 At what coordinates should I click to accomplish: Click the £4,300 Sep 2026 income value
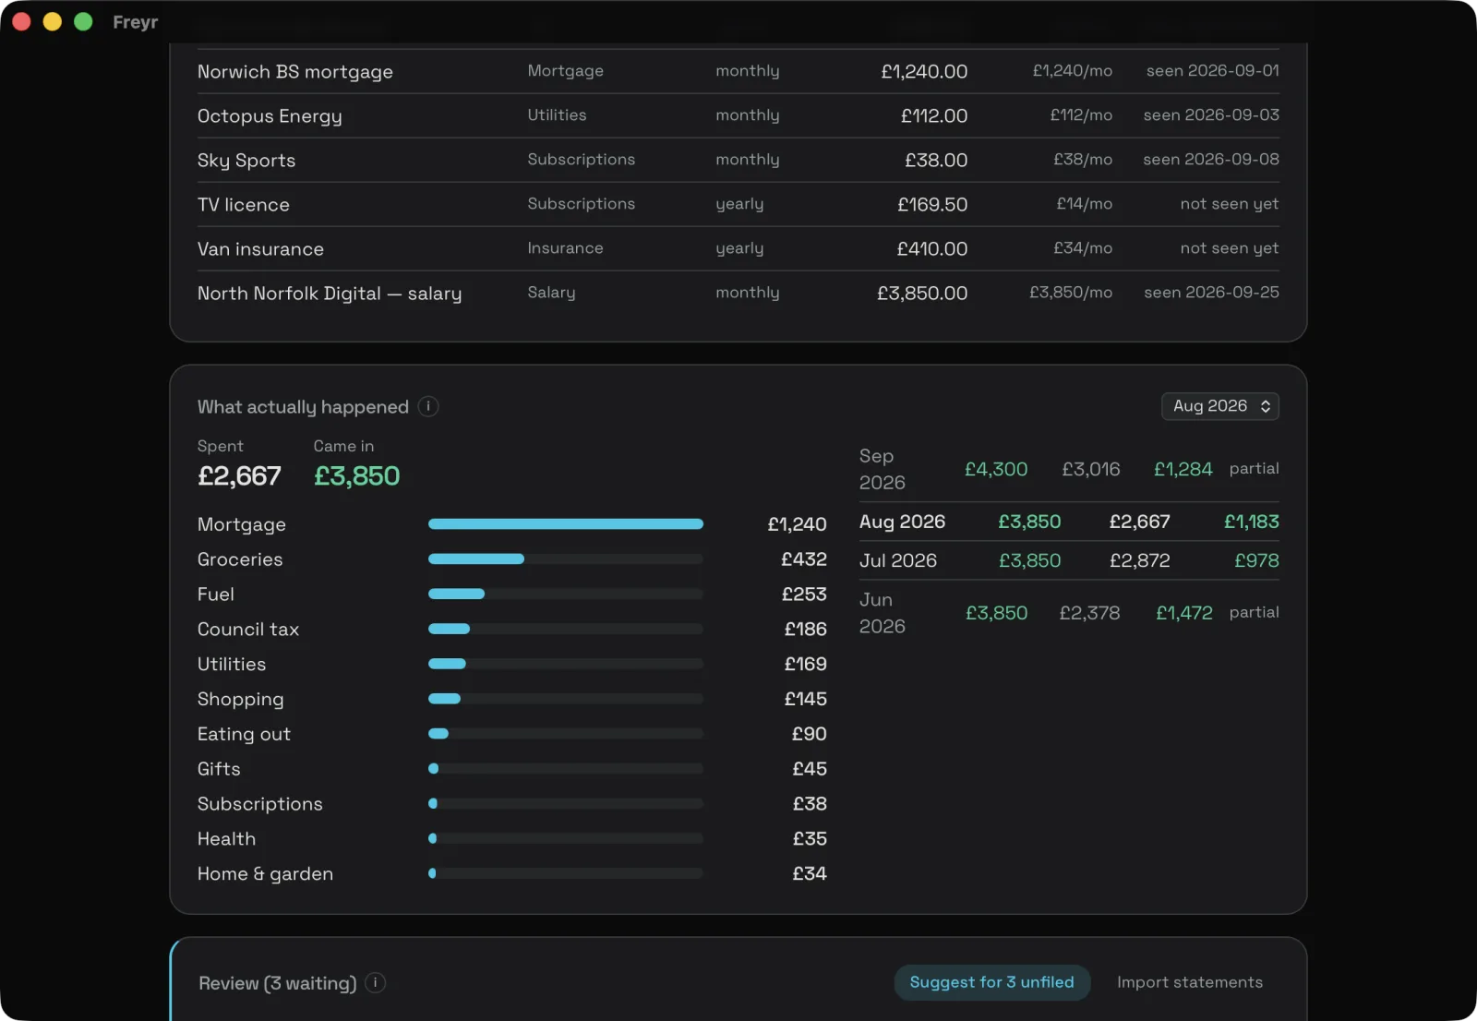click(996, 469)
